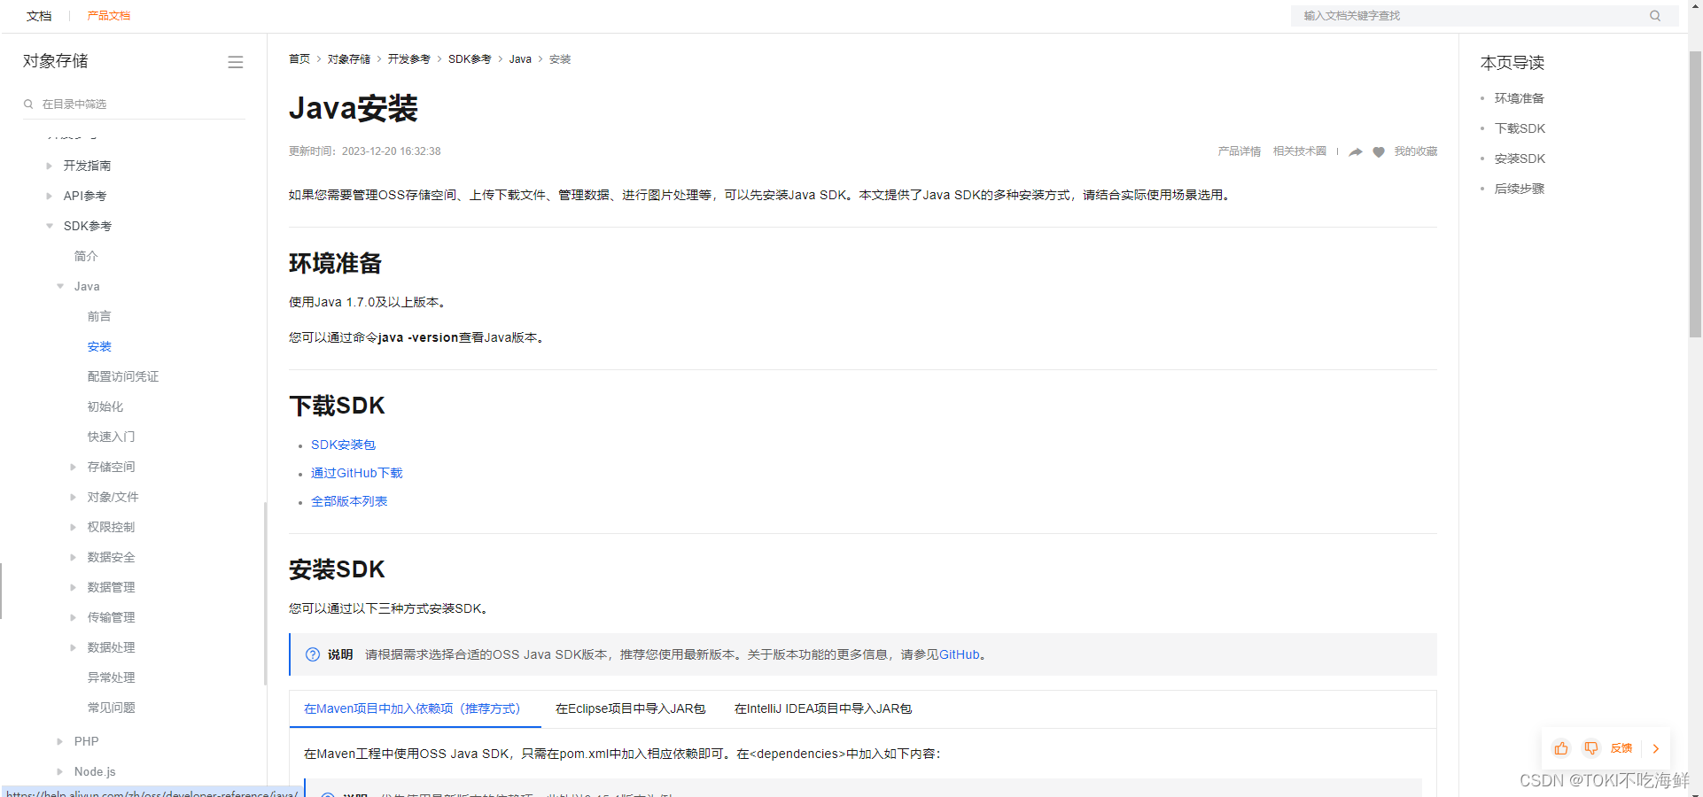Select 安装 in the sidebar tree
This screenshot has width=1703, height=797.
pos(99,346)
